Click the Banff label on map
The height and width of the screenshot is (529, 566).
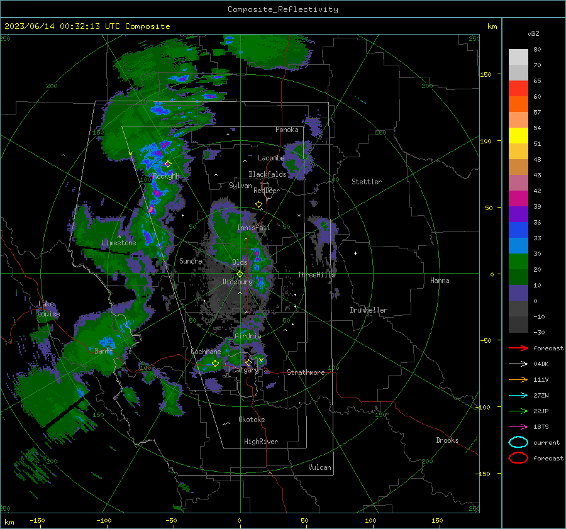(x=104, y=350)
